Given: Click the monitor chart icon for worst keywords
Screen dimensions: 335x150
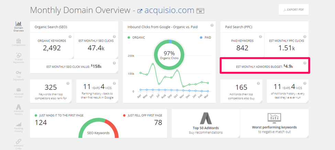Looking at the screenshot, I should click(x=274, y=118).
